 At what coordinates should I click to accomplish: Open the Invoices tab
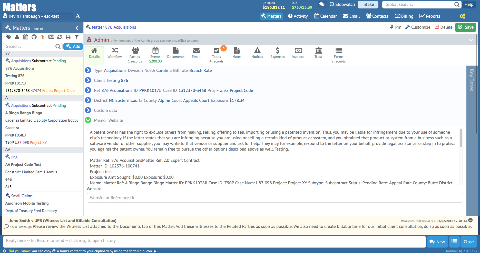point(298,53)
